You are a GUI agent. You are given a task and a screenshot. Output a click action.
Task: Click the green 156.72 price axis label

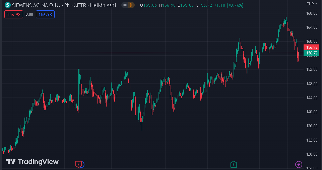(311, 53)
